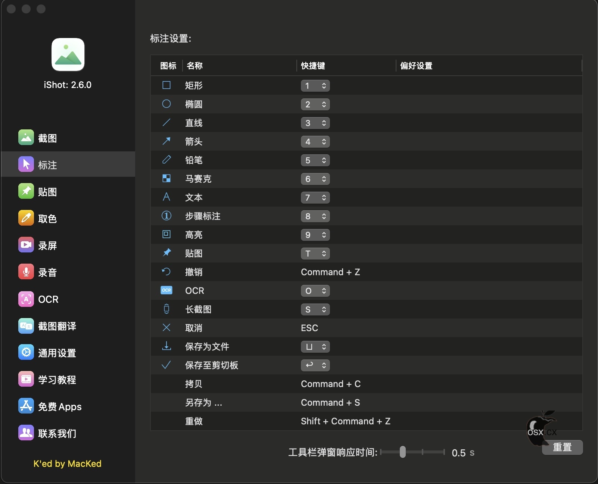
Task: Click the iShot: 2.6.0 version label
Action: tap(68, 85)
